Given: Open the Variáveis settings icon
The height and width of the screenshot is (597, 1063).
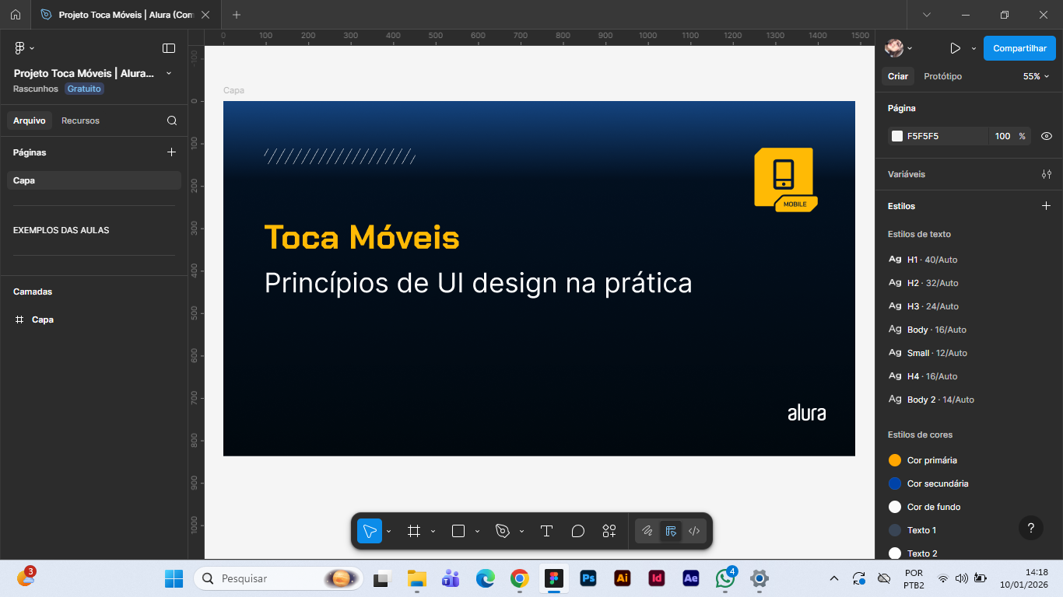Looking at the screenshot, I should [x=1047, y=174].
